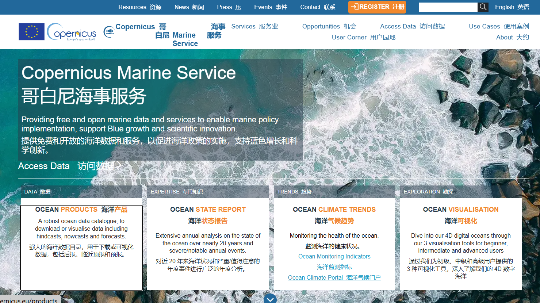Click the 'Extensive annual analysis' description text
This screenshot has height=303, width=540.
(208, 243)
